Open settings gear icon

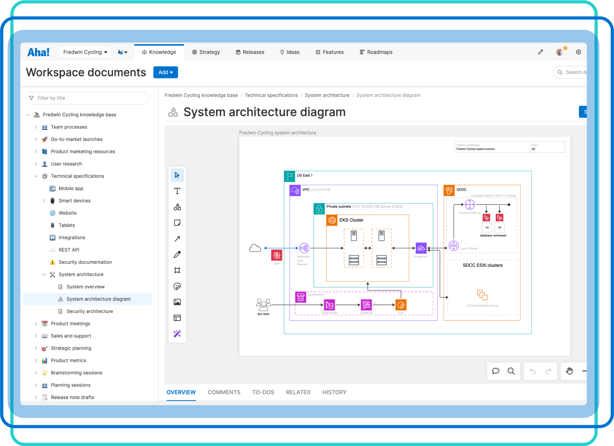tap(579, 52)
